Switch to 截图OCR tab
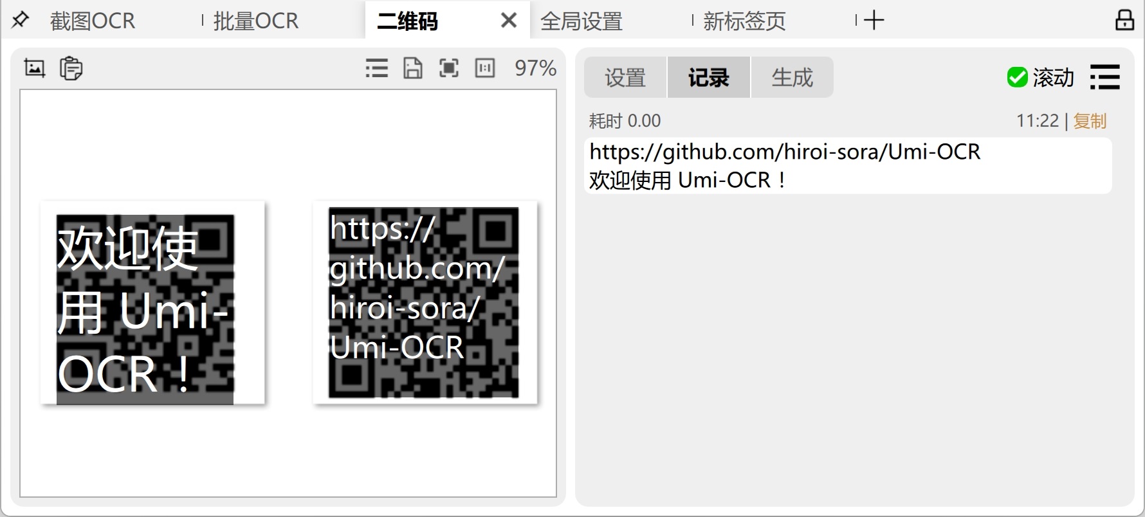Viewport: 1145px width, 517px height. [93, 21]
